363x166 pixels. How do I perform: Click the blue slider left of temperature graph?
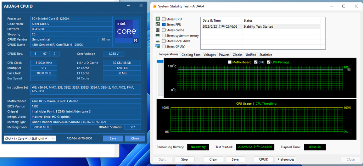pyautogui.click(x=160, y=61)
